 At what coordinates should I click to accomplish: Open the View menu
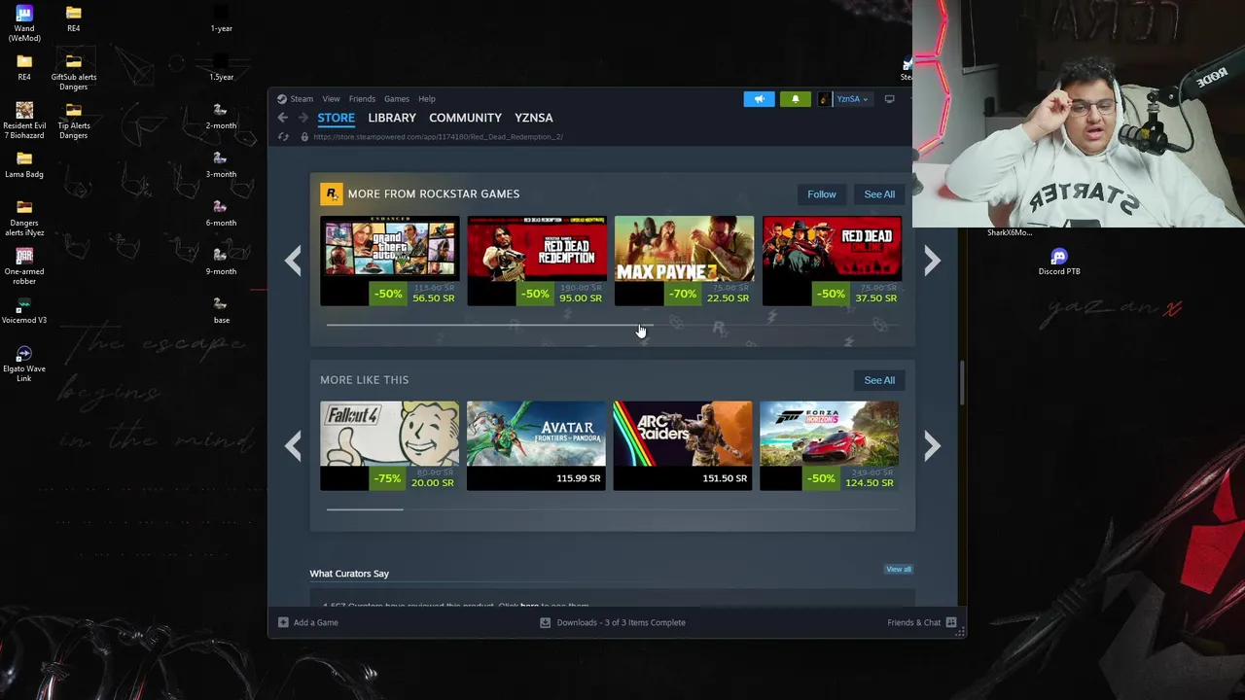click(331, 99)
